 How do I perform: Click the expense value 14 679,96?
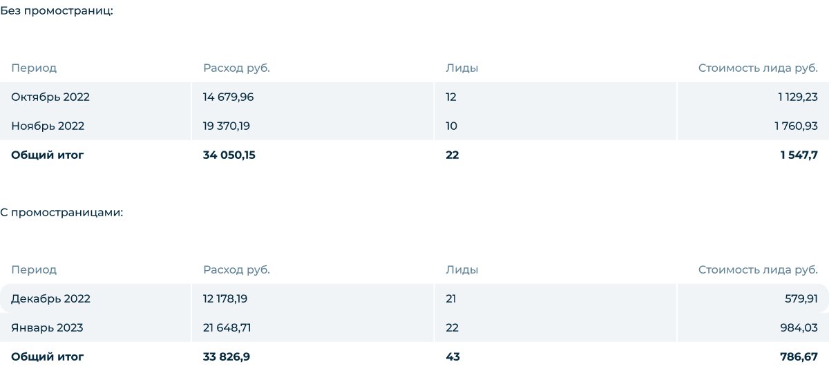tap(228, 97)
